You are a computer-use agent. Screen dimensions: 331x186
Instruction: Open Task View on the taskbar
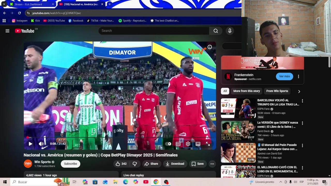[74, 182]
